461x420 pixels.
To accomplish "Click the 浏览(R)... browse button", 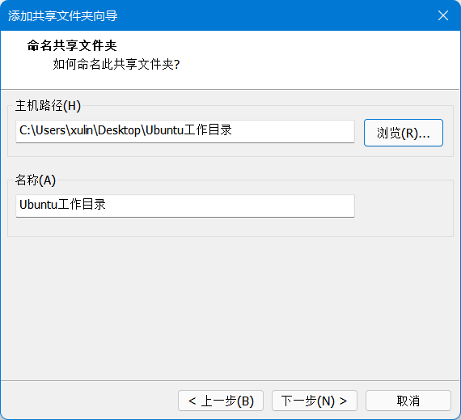I will click(404, 133).
